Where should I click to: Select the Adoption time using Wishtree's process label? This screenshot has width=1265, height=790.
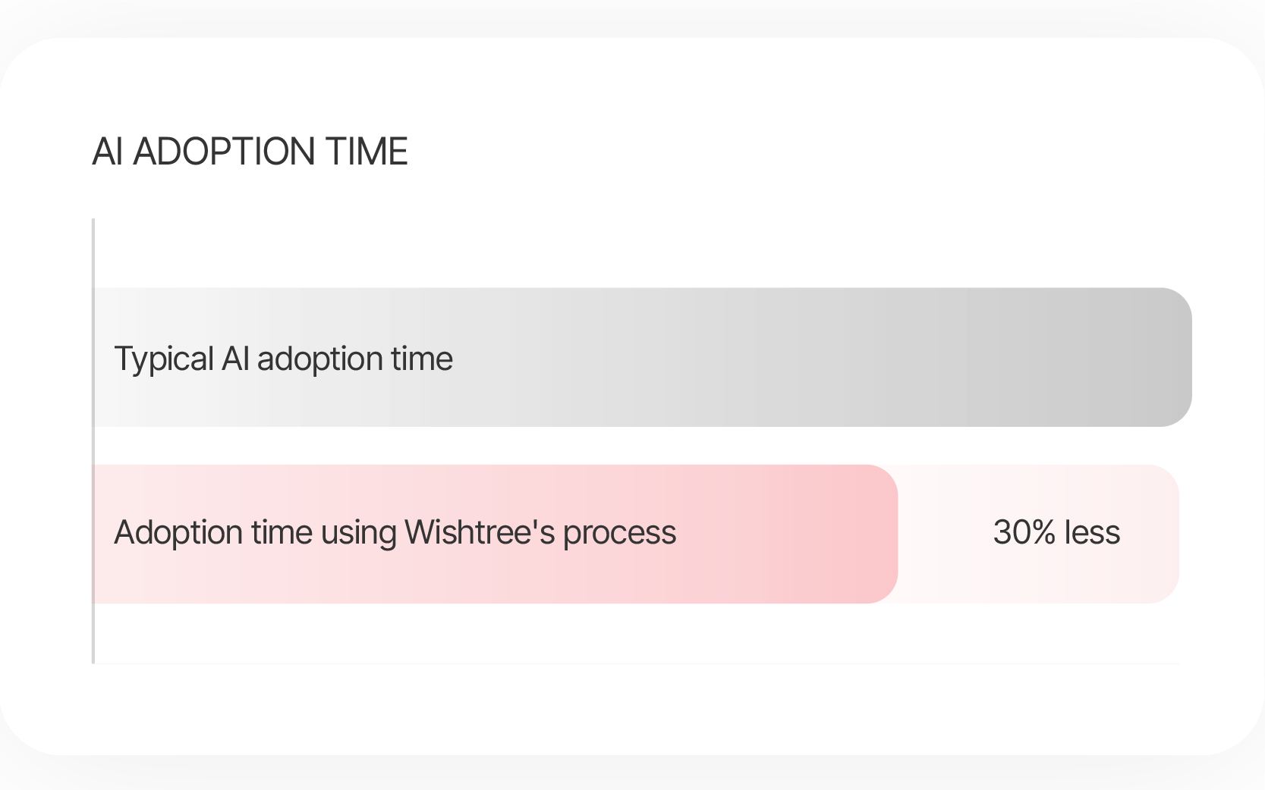395,533
